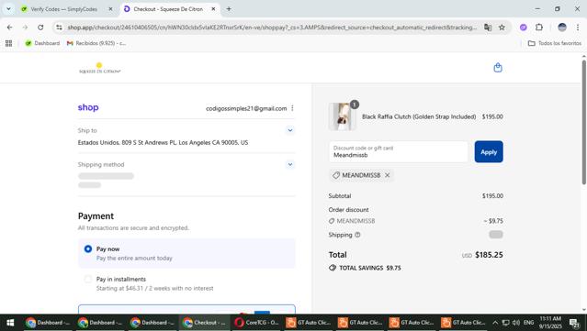Image resolution: width=587 pixels, height=331 pixels.
Task: Click the browser forward arrow
Action: tap(25, 28)
